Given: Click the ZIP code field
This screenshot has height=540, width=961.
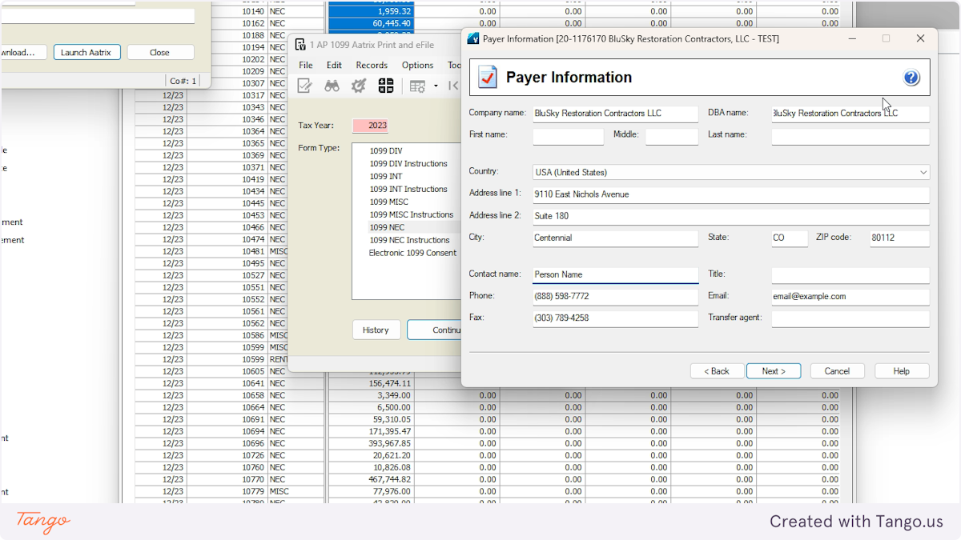Looking at the screenshot, I should point(899,238).
